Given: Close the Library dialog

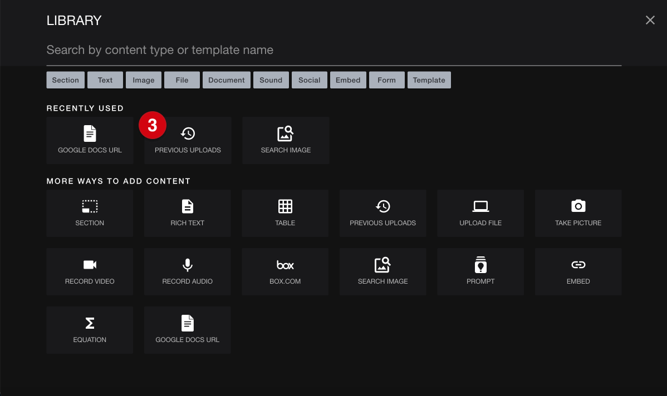Looking at the screenshot, I should click(650, 20).
